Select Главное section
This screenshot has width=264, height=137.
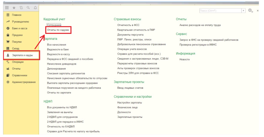[x=17, y=15]
